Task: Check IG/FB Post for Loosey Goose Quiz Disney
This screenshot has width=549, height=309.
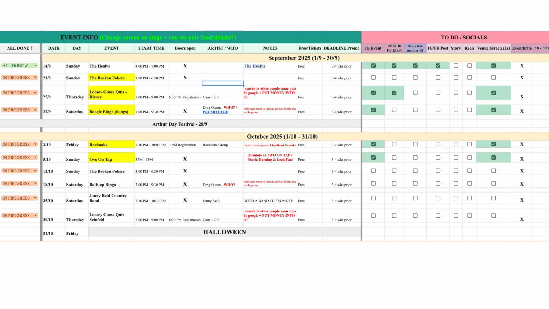Action: click(438, 93)
